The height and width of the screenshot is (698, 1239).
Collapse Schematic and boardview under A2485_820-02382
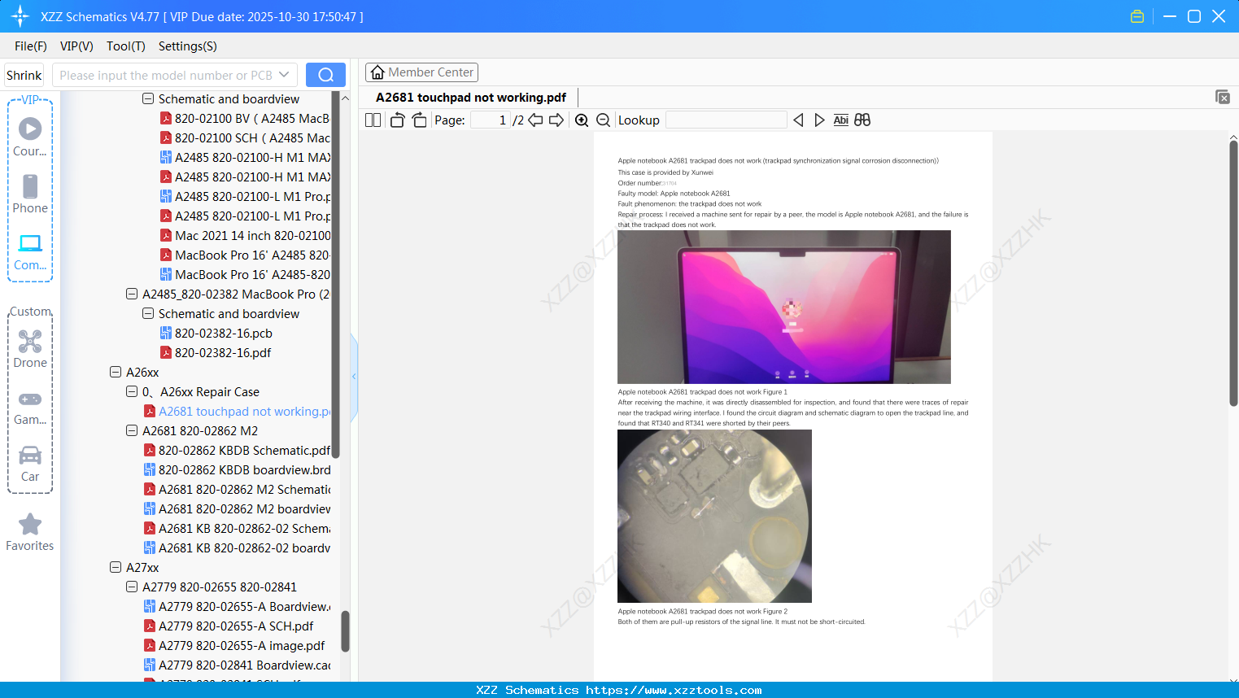click(x=148, y=313)
